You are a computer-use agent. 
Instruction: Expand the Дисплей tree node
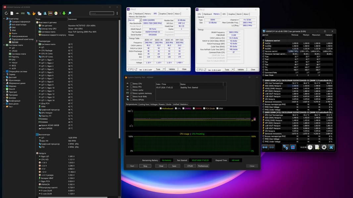tap(4, 77)
